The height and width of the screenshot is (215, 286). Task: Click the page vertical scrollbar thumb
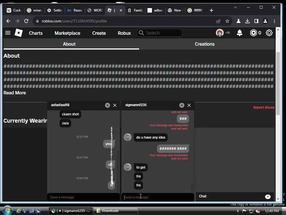[x=278, y=83]
